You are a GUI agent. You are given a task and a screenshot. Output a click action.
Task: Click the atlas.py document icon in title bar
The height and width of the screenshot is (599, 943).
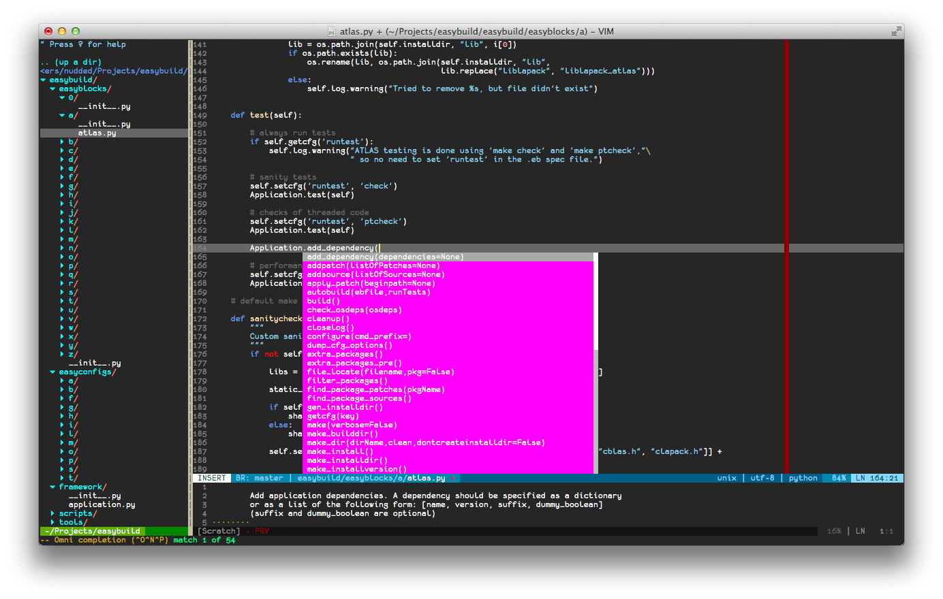point(332,32)
